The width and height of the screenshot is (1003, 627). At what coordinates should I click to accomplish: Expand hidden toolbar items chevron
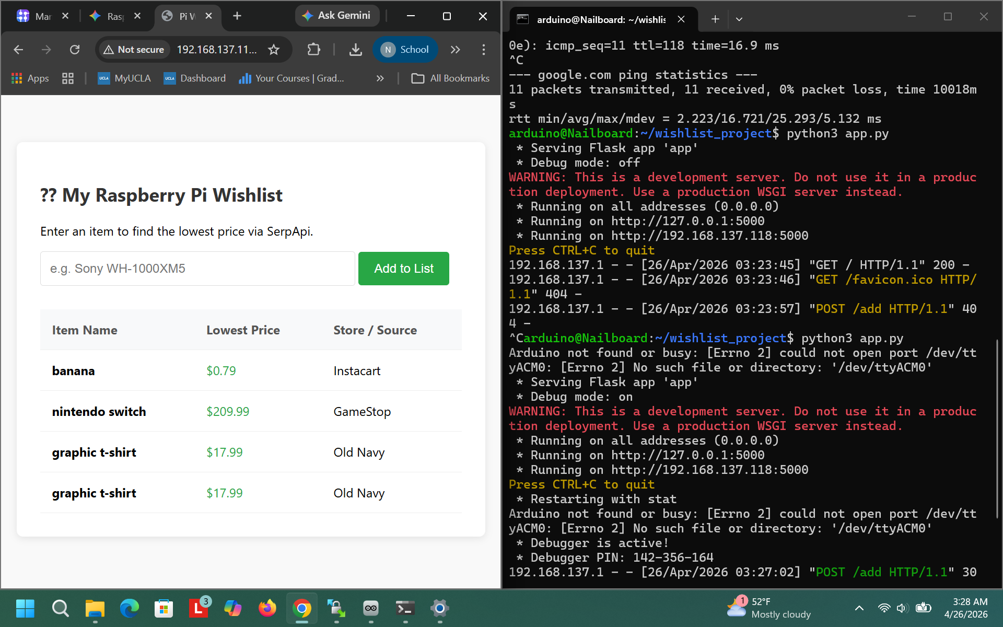[455, 50]
